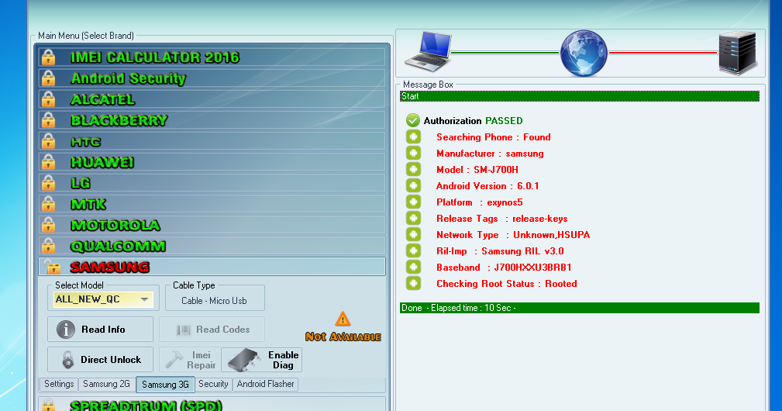This screenshot has height=411, width=782.
Task: Click the Imei Repair button
Action: coord(190,360)
